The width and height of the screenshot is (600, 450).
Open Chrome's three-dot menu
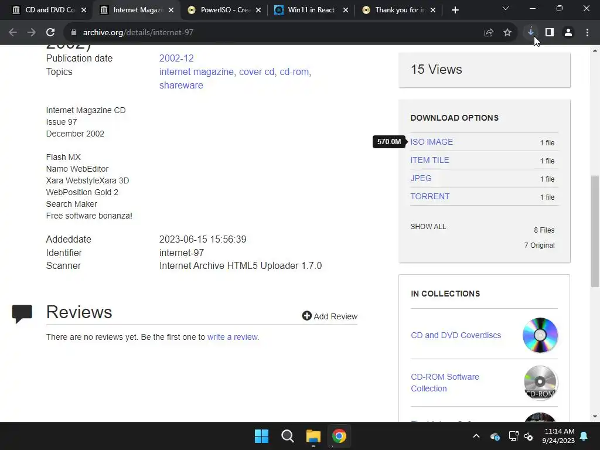587,33
